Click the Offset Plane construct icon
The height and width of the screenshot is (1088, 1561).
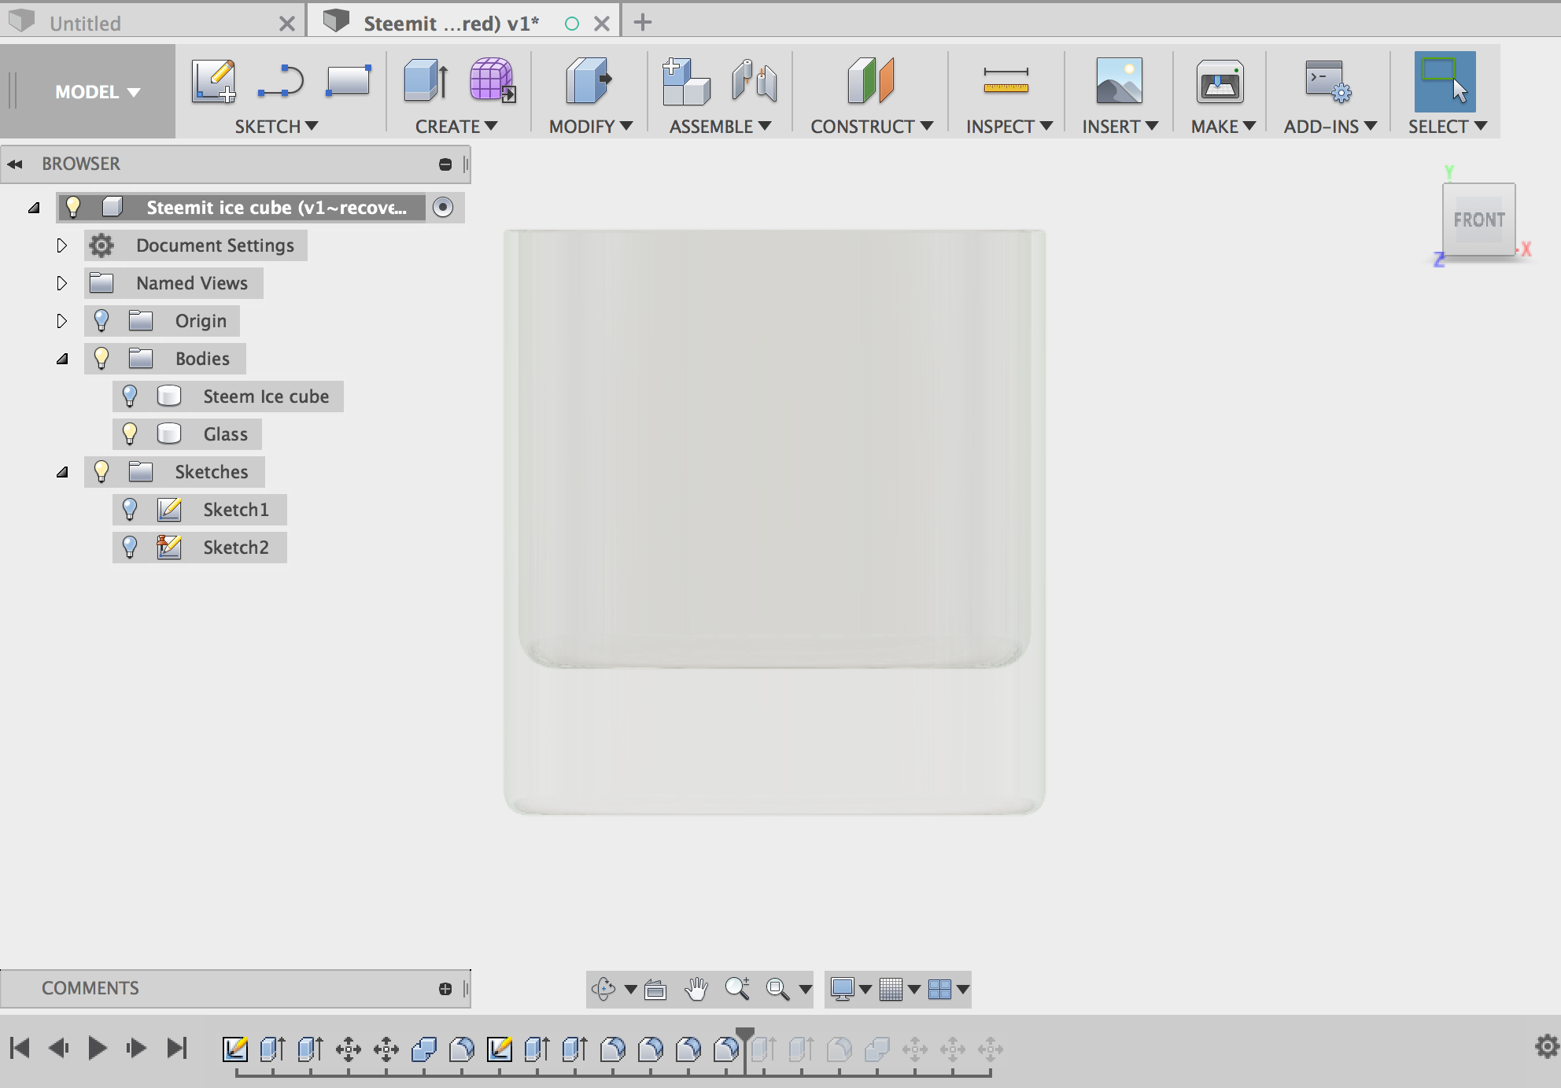point(871,81)
